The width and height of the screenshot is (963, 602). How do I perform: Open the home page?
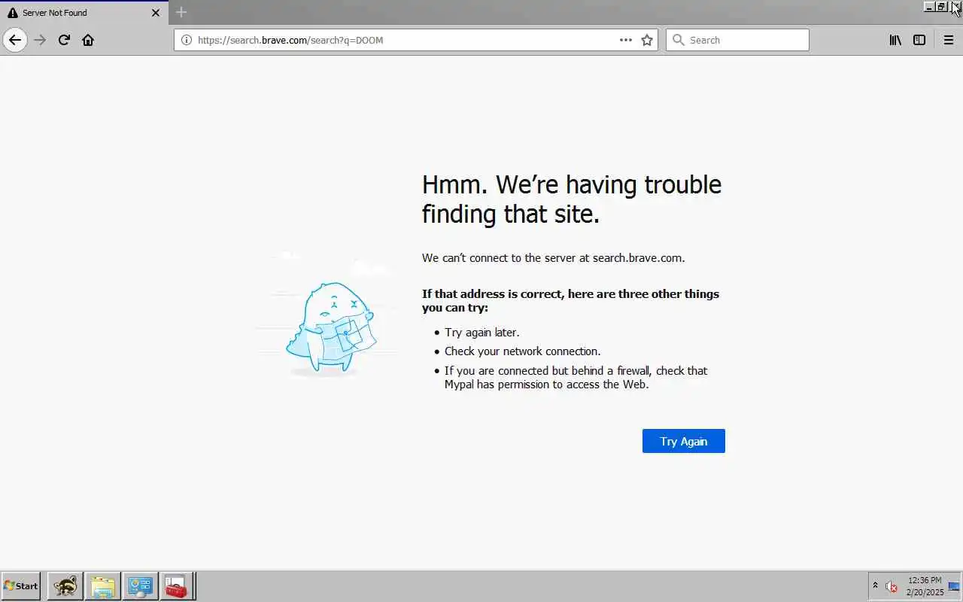(x=88, y=40)
